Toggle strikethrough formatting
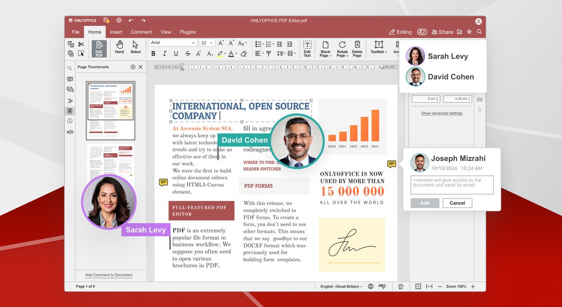This screenshot has height=307, width=562. (188, 54)
